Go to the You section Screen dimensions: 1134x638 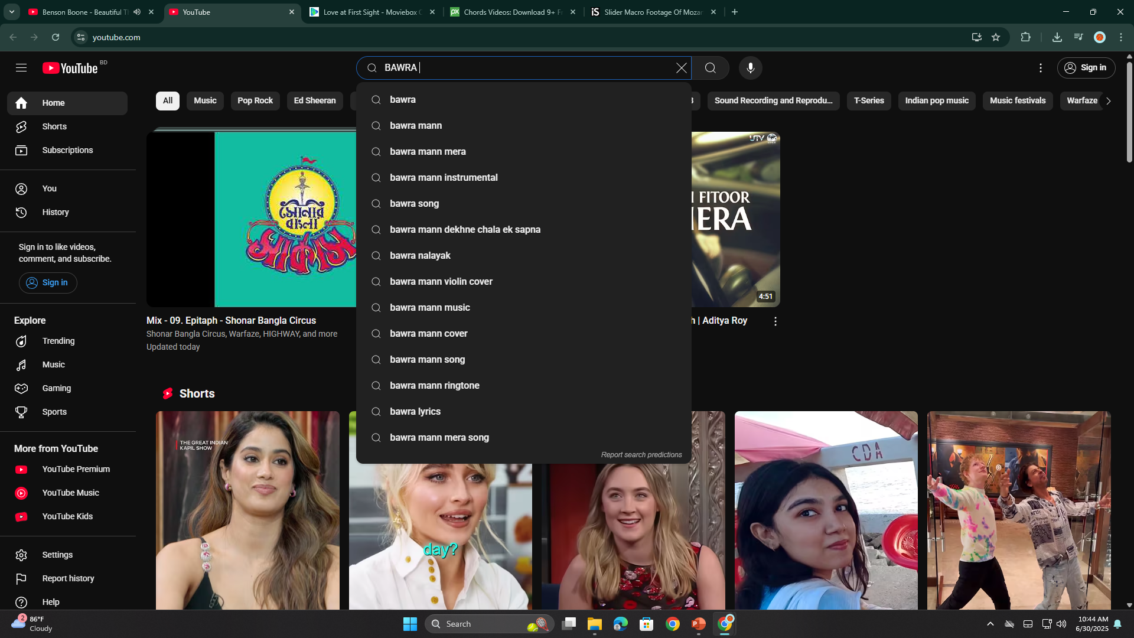coord(67,188)
